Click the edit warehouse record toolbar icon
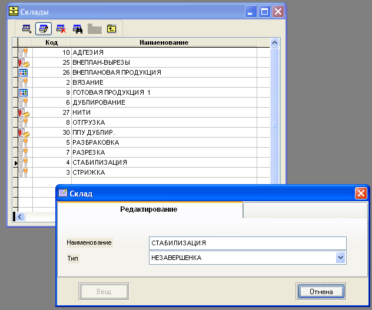Screen dimensions: 372x310 click(x=44, y=29)
